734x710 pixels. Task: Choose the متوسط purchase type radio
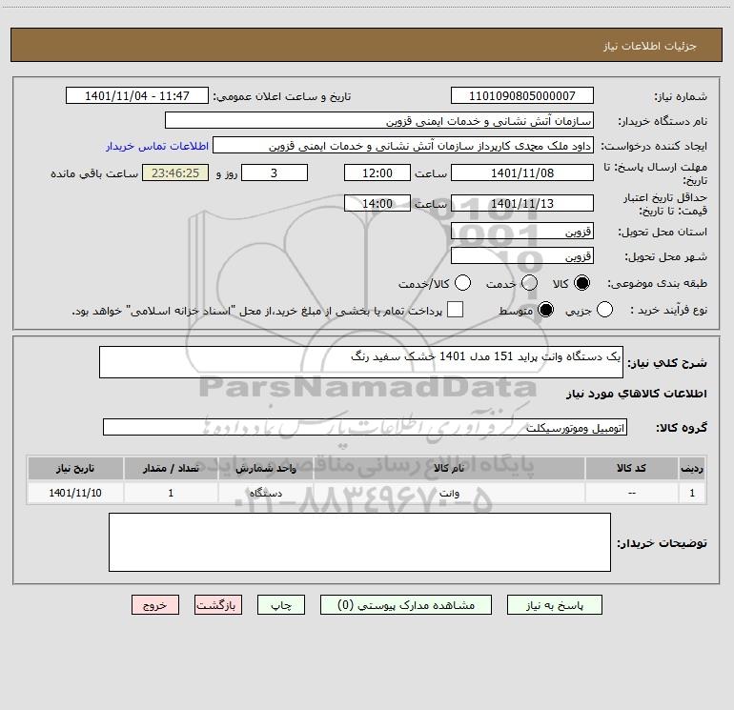pos(545,310)
